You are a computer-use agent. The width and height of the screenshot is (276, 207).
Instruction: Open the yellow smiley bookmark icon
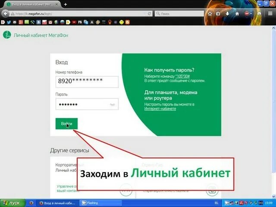coord(122,22)
